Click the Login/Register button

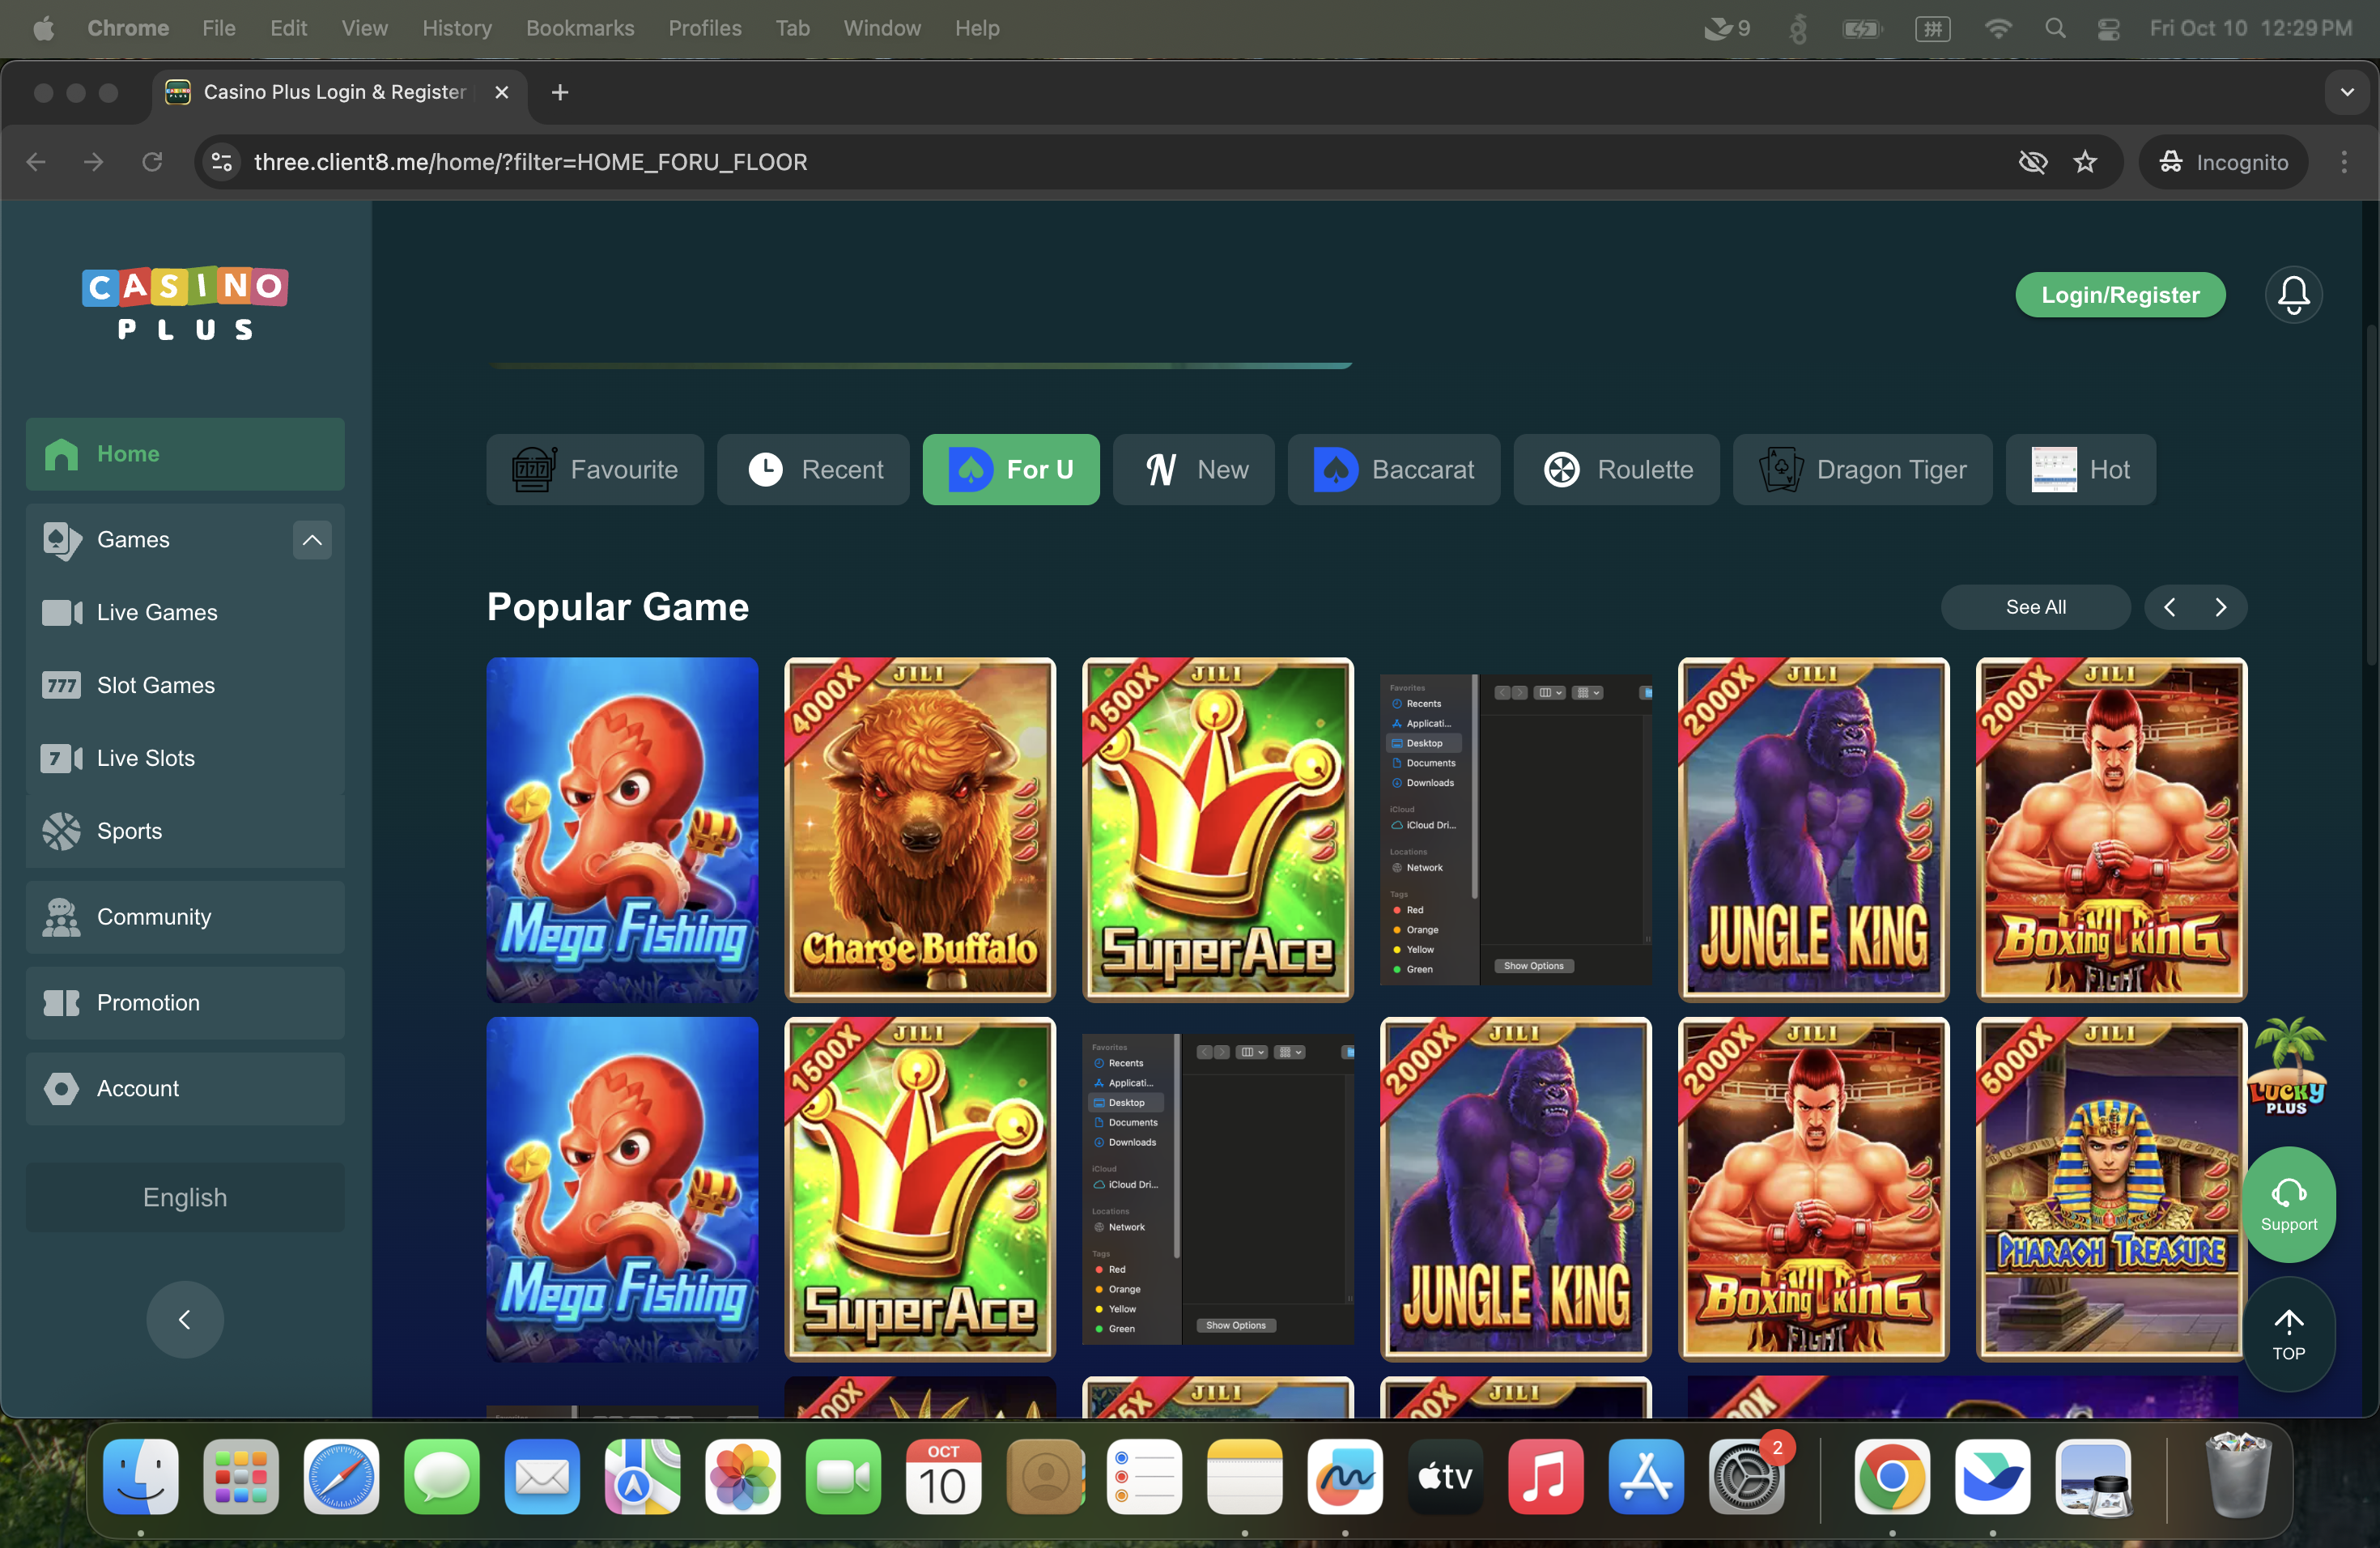(x=2119, y=295)
